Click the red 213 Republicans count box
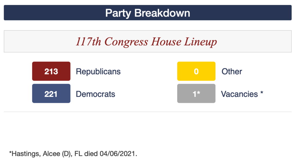Image resolution: width=297 pixels, height=165 pixels. pyautogui.click(x=51, y=71)
